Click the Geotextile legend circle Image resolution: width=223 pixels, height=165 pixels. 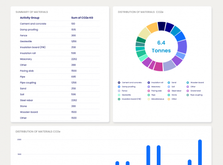pos(119,95)
